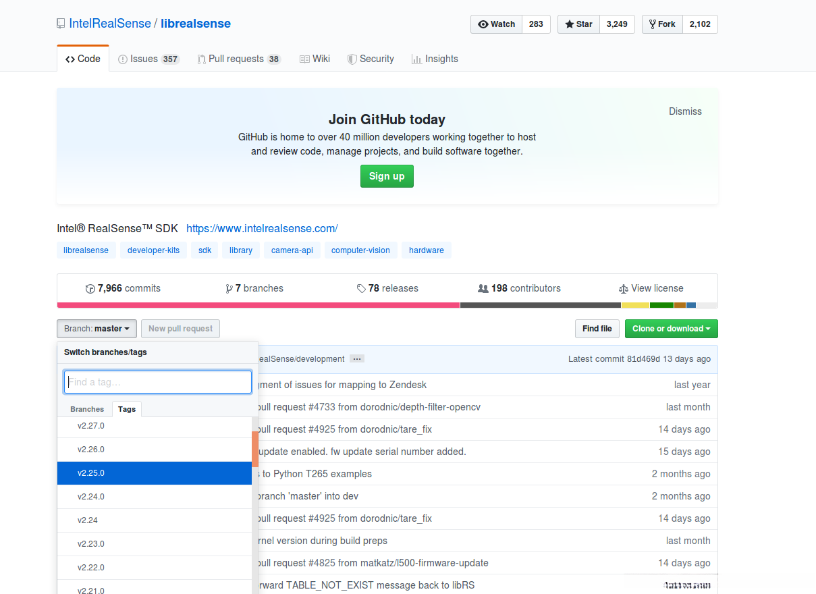
Task: Open pull request #4825 l500-firmware-update commit
Action: (373, 563)
